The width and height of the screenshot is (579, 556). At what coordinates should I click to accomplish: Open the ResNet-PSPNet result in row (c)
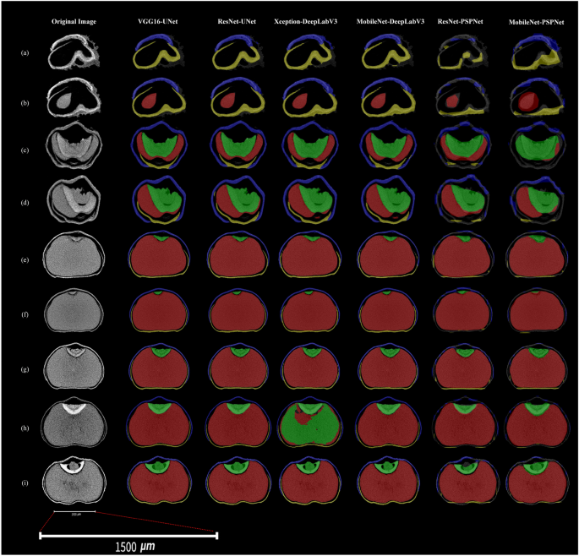(x=464, y=145)
